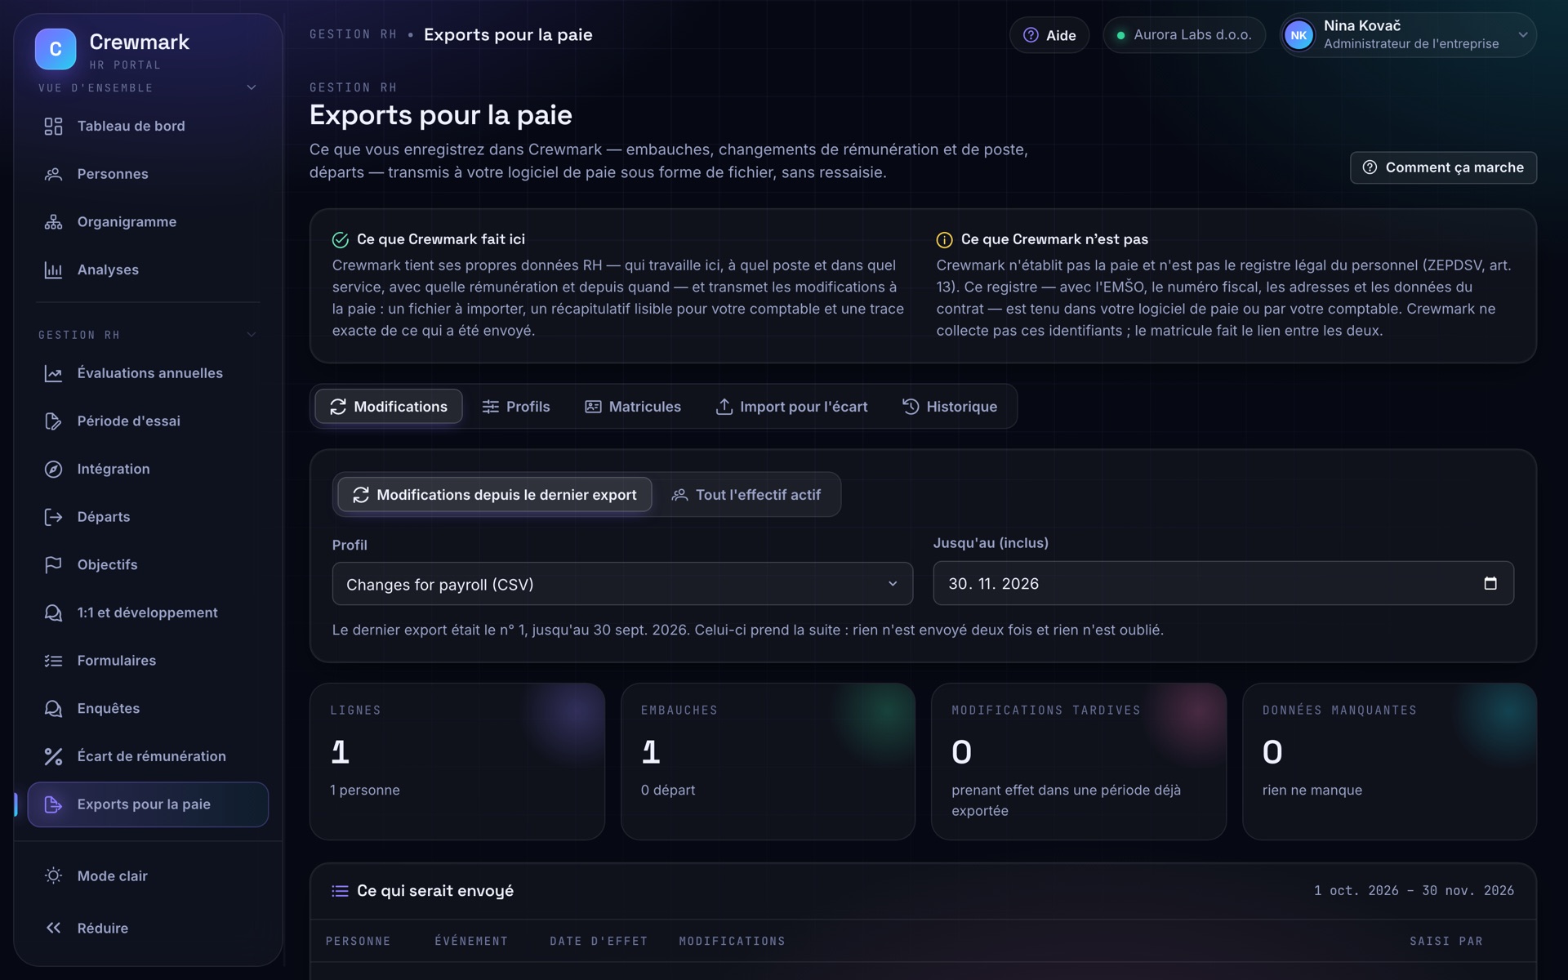The width and height of the screenshot is (1568, 980).
Task: Open the Import pour l'écart tab
Action: click(x=791, y=407)
